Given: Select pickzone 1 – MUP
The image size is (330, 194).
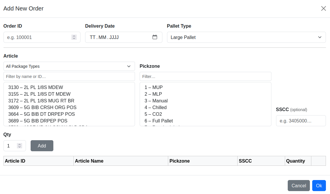Looking at the screenshot, I should pyautogui.click(x=206, y=87).
